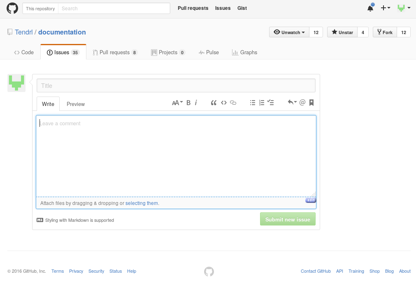This screenshot has height=283, width=416.
Task: Open the Tendrl organization link
Action: click(x=23, y=32)
